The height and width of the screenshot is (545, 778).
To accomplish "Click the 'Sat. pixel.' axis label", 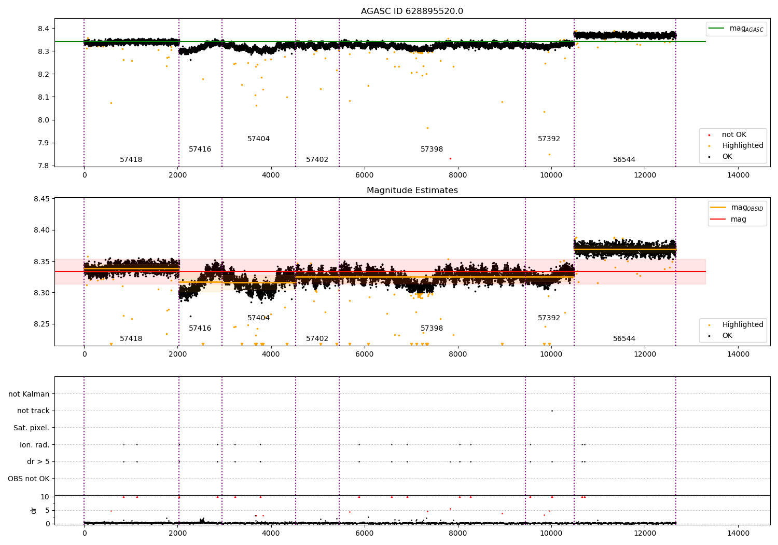I will click(x=32, y=428).
